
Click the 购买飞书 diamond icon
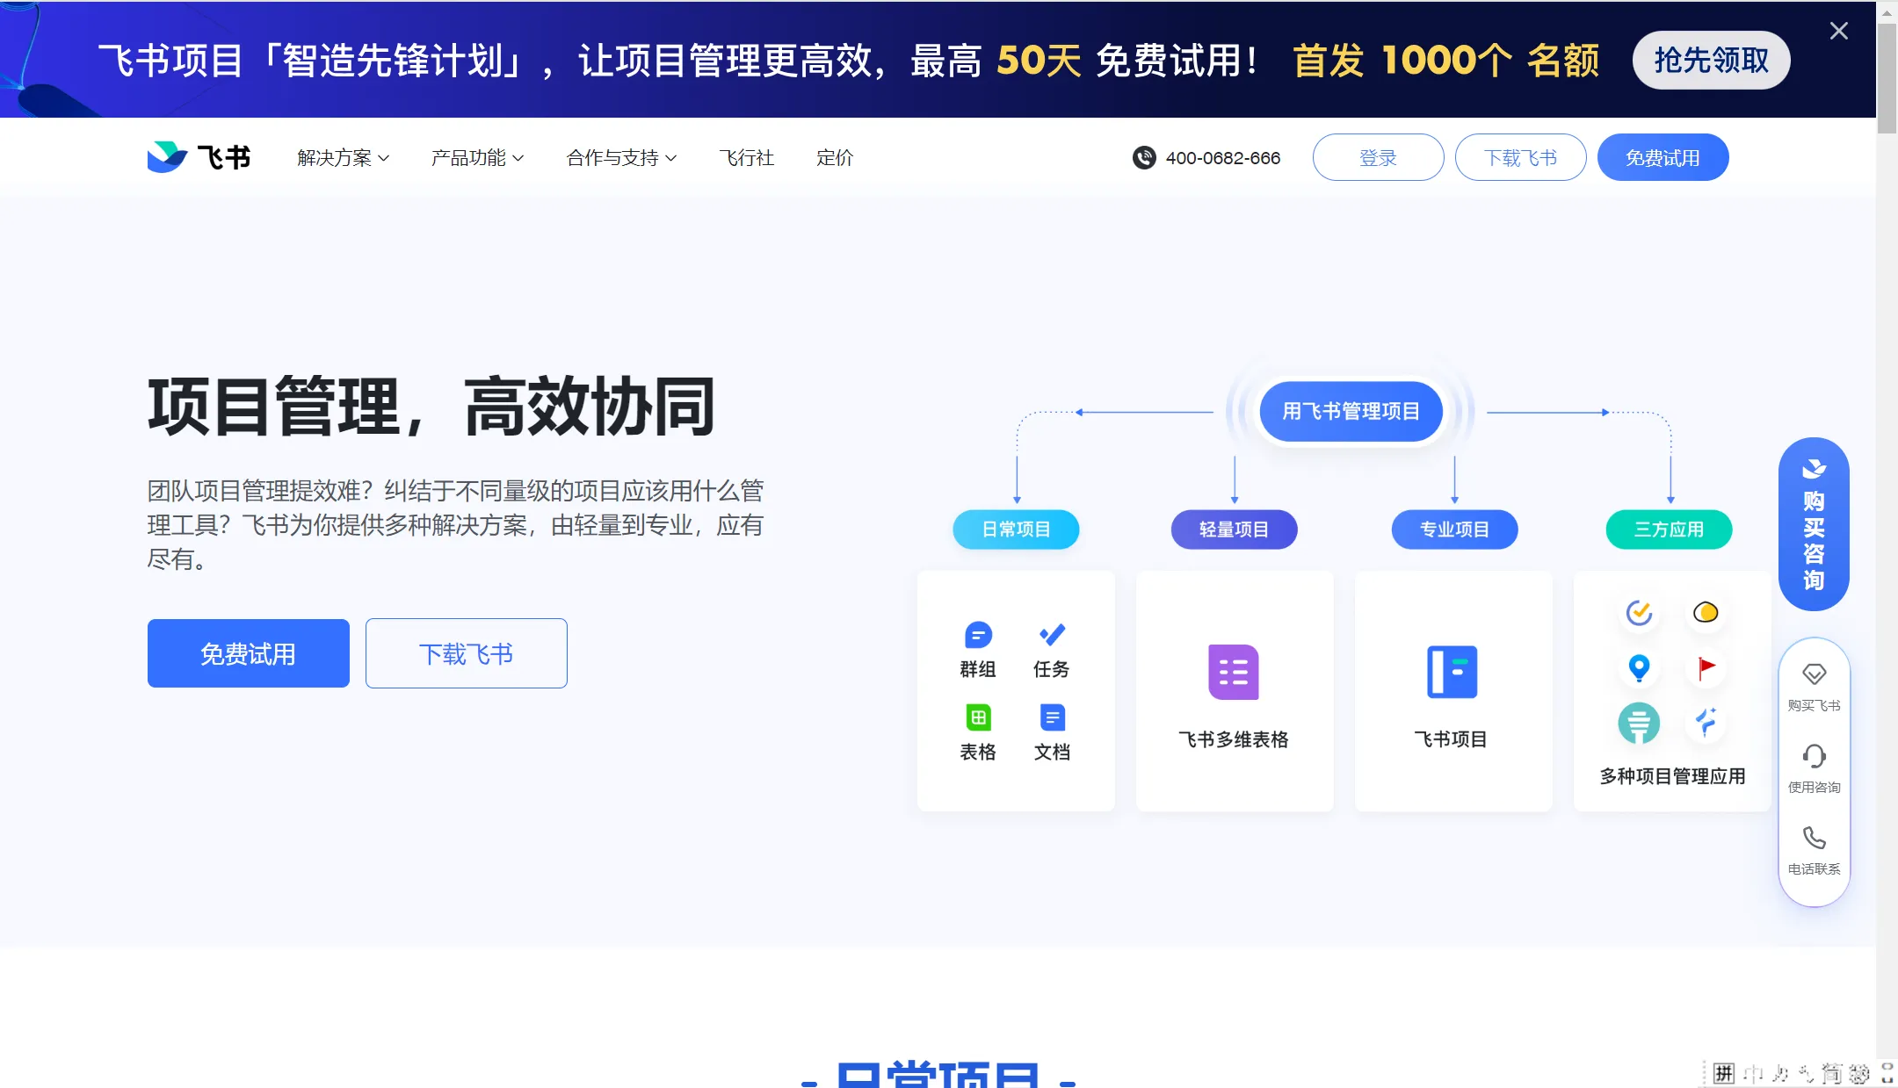coord(1814,674)
